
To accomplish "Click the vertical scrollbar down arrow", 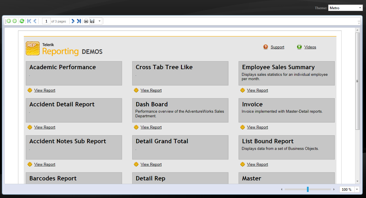I will (358, 181).
